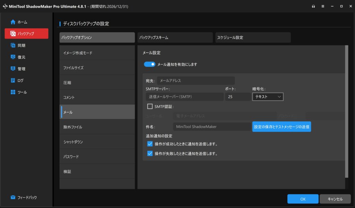Click the Restore (復元) sidebar icon

pyautogui.click(x=13, y=57)
